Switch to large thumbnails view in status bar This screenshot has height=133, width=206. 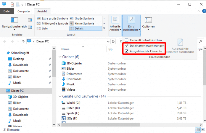coord(203,130)
